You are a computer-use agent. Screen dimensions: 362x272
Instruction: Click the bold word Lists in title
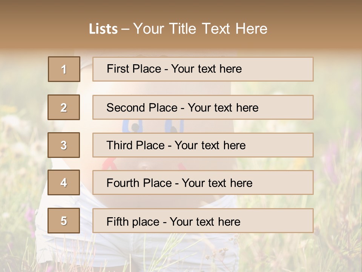point(103,29)
